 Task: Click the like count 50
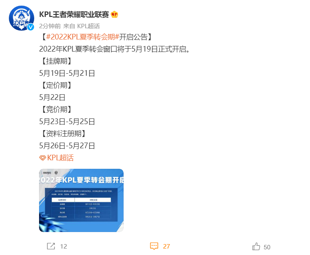[x=267, y=247]
